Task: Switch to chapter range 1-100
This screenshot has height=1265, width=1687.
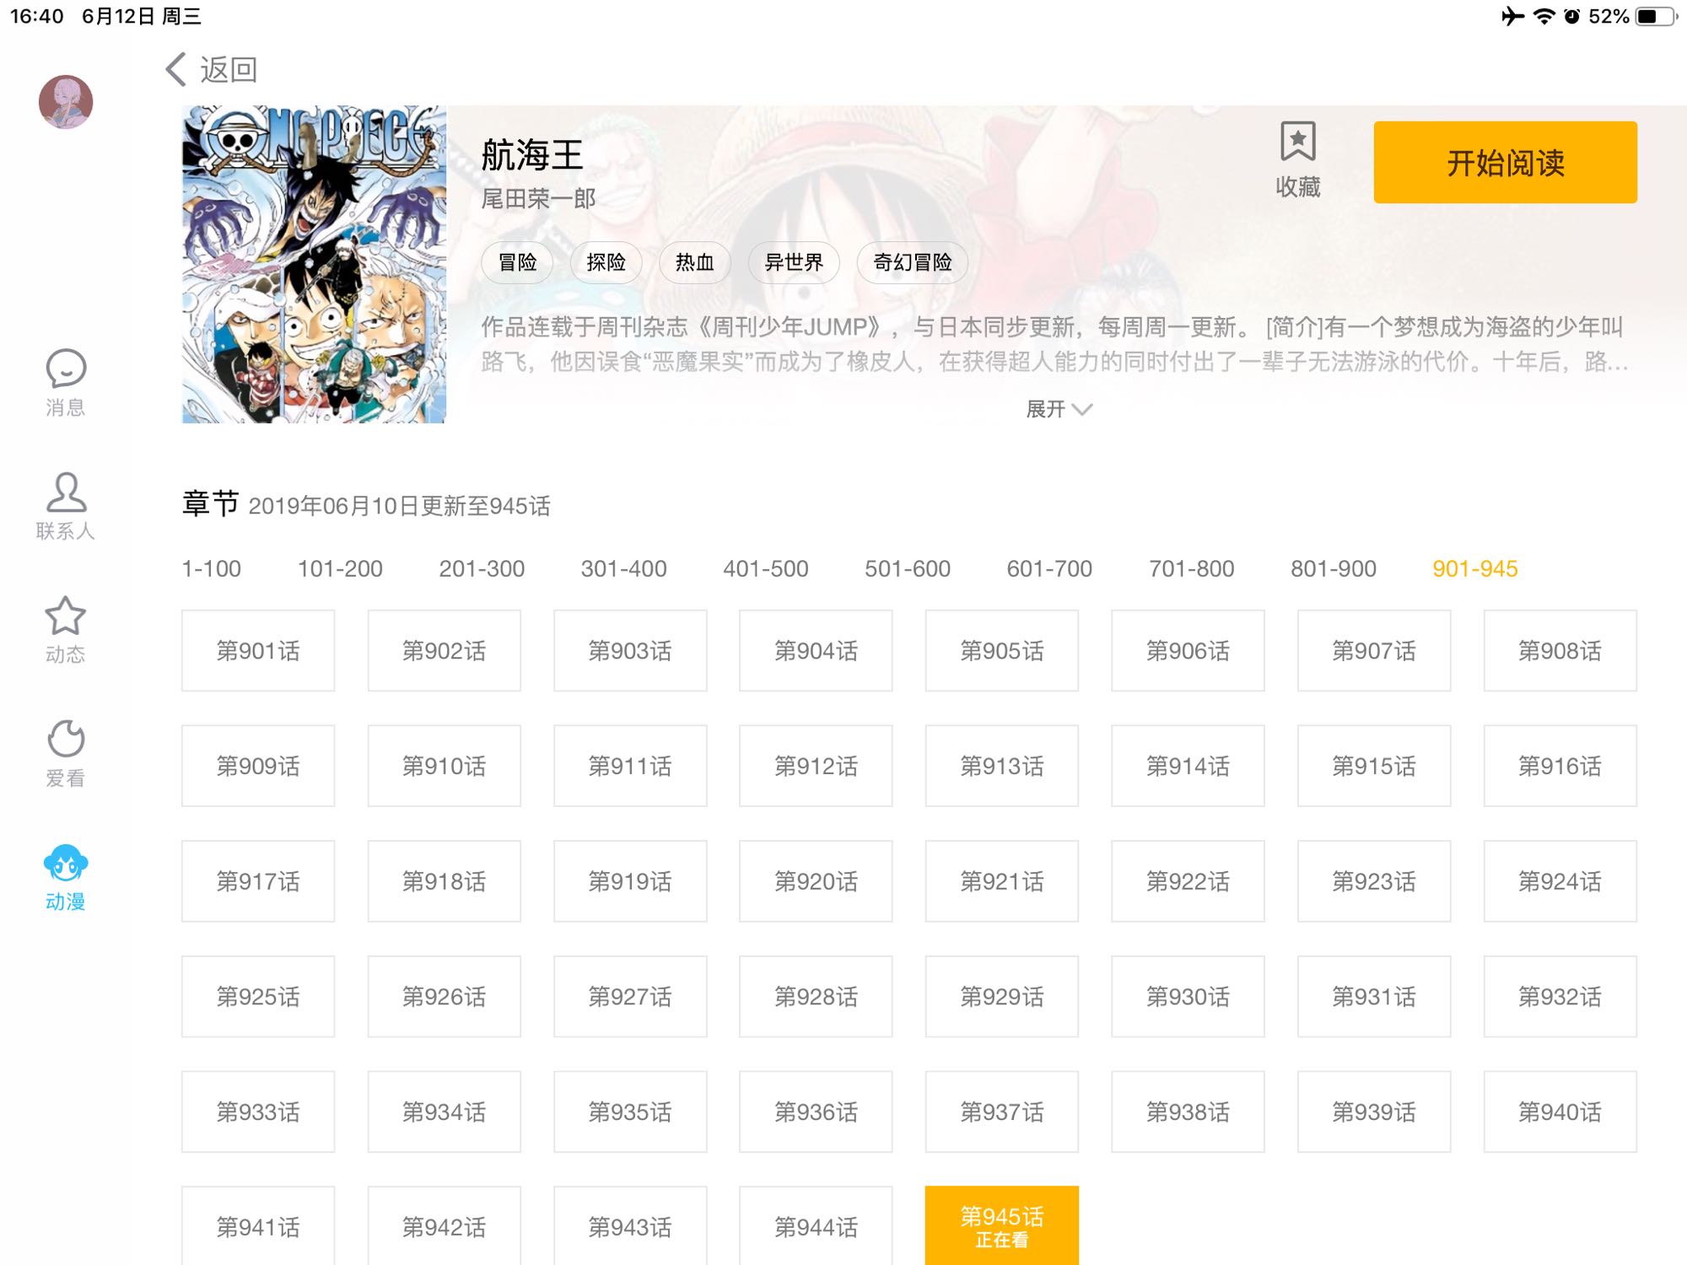Action: coord(211,568)
